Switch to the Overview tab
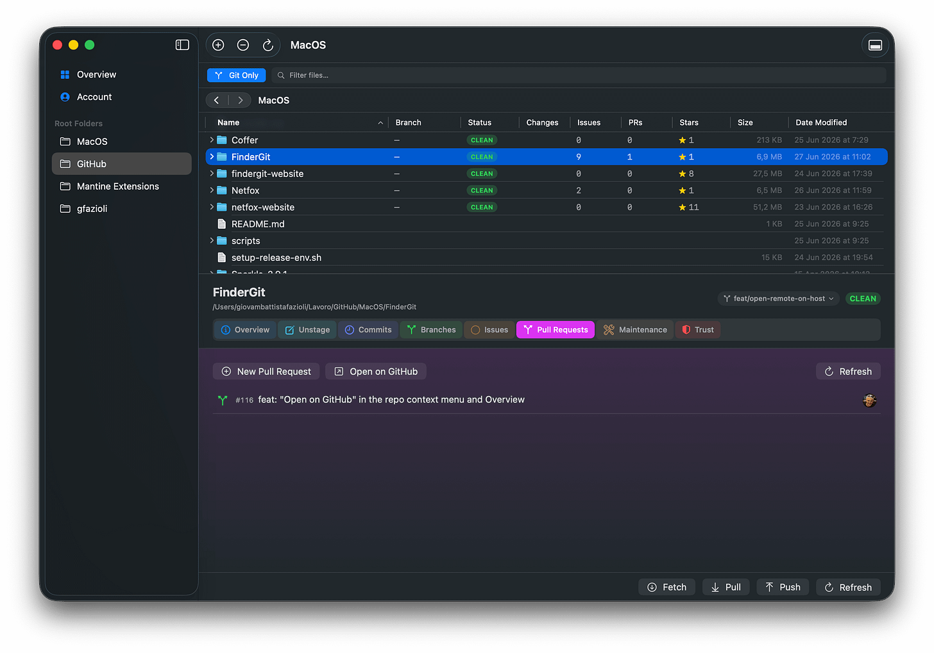The image size is (934, 653). (x=245, y=329)
